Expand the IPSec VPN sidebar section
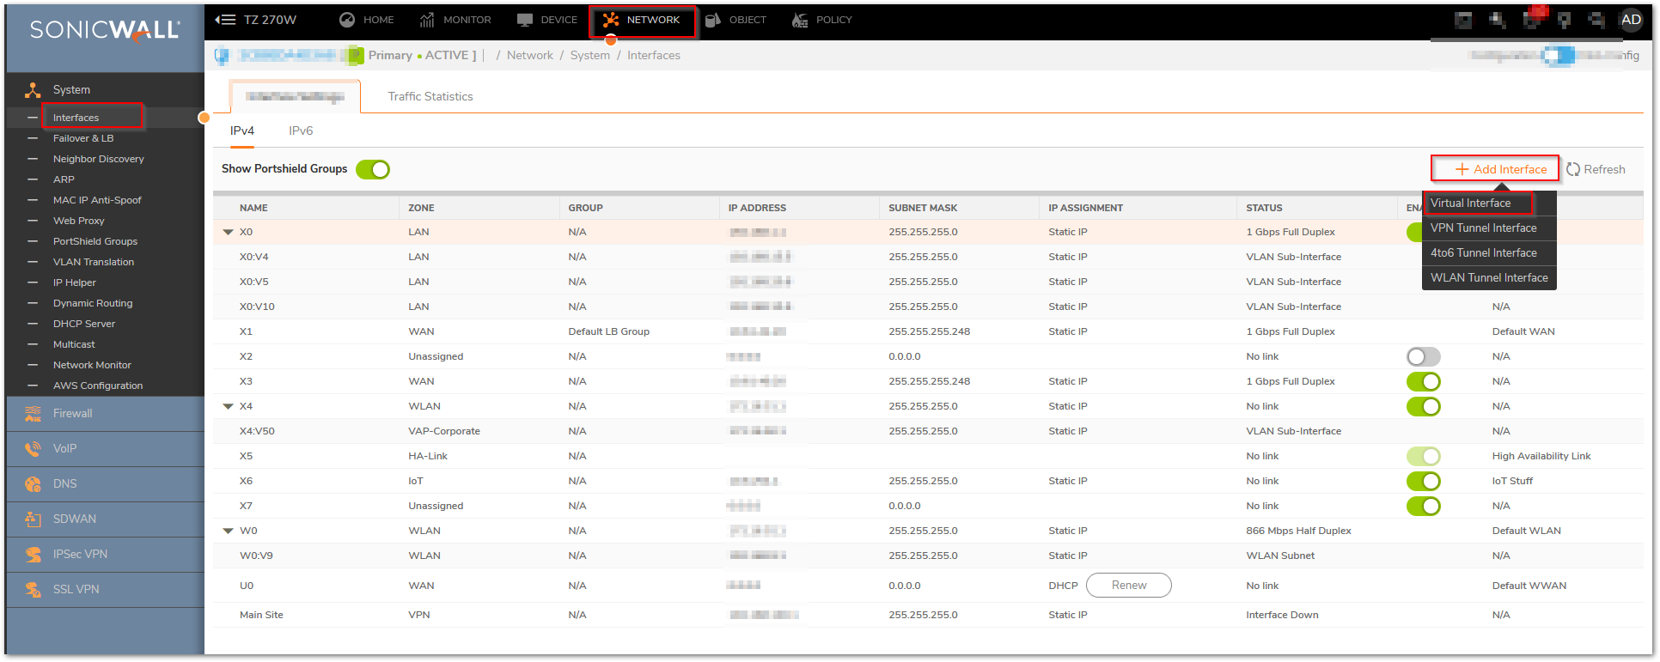This screenshot has width=1660, height=662. point(105,555)
